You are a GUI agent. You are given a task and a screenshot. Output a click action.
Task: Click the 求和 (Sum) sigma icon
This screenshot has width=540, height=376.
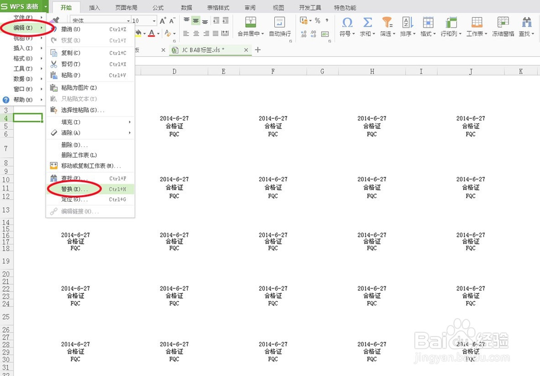(367, 23)
